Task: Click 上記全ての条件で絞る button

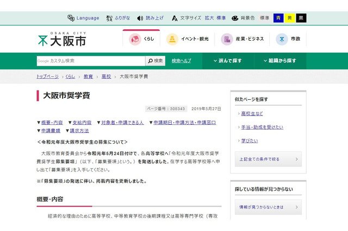Action: pos(268,159)
